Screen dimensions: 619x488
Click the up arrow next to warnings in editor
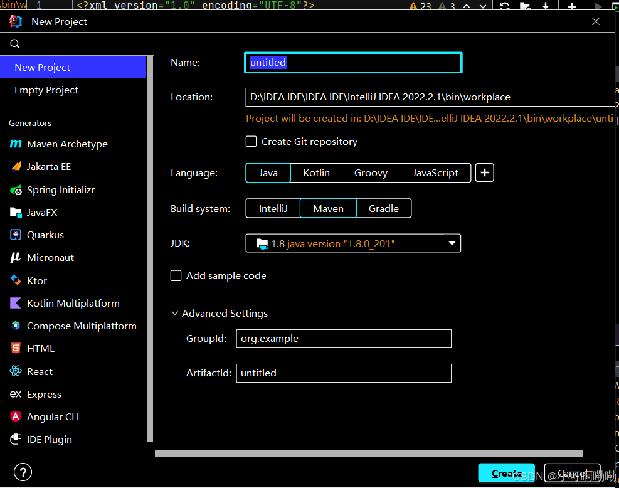[x=467, y=6]
